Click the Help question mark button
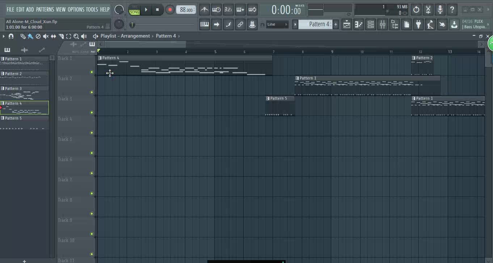This screenshot has width=493, height=263. 452,9
